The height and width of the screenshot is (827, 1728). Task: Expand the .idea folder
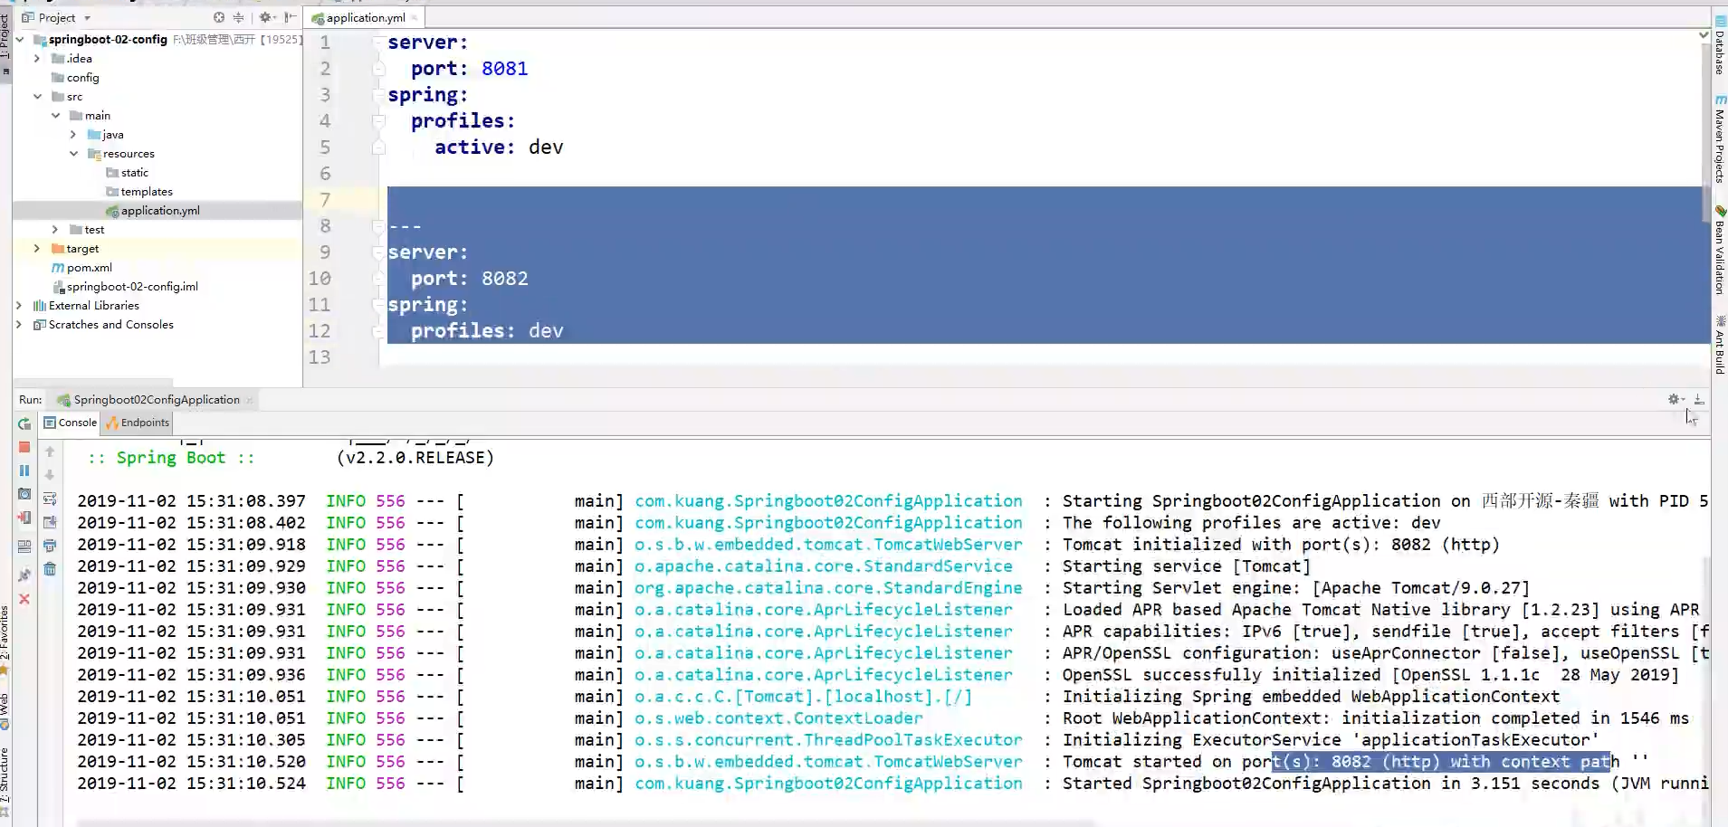37,59
